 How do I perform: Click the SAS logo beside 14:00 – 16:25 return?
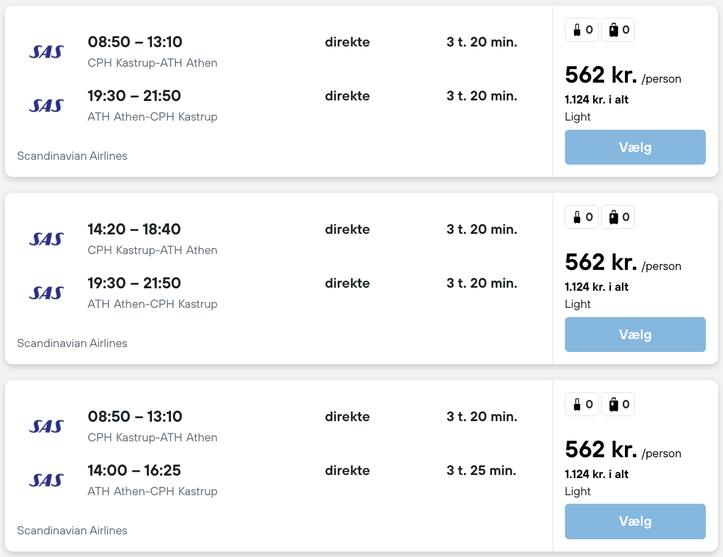click(x=47, y=480)
